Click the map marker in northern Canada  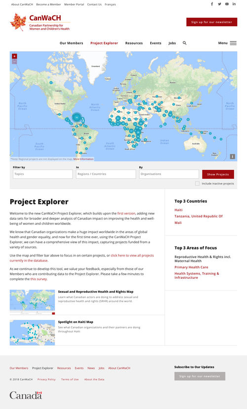[x=51, y=82]
